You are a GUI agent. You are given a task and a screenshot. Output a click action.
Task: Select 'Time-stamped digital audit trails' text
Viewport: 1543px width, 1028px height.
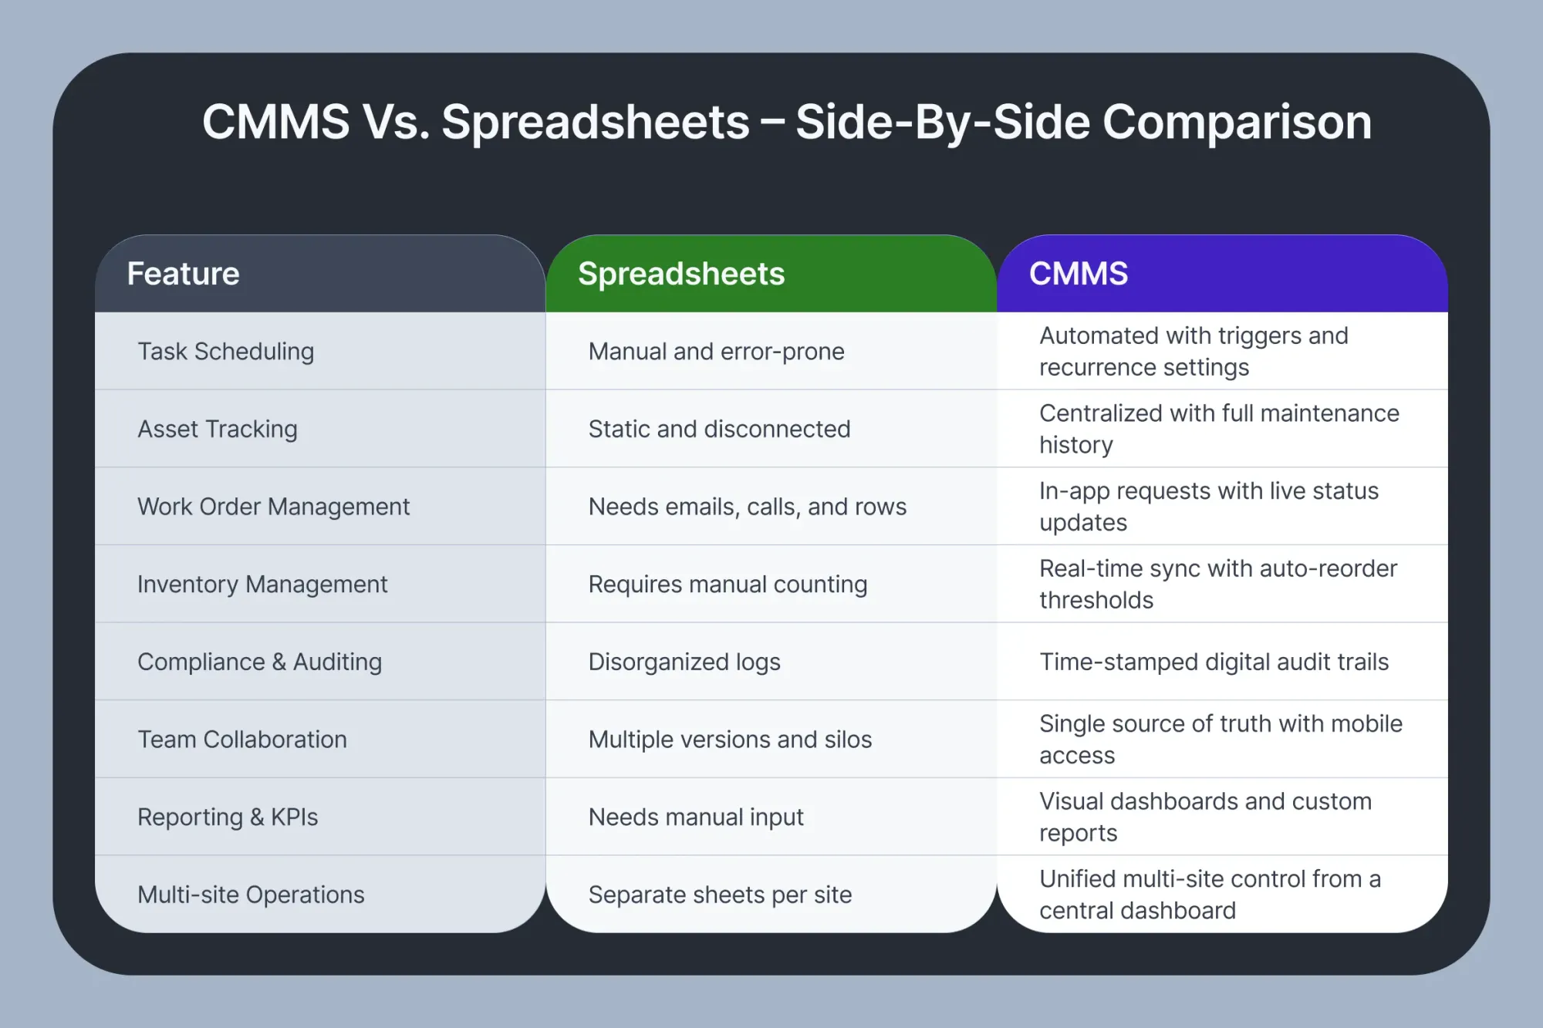(x=1214, y=662)
